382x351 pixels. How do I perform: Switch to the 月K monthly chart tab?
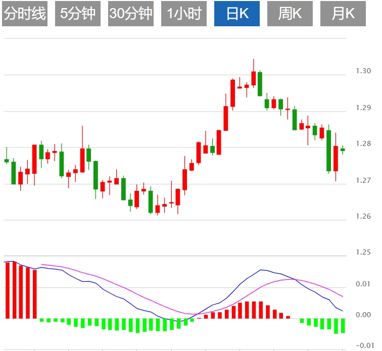click(343, 14)
